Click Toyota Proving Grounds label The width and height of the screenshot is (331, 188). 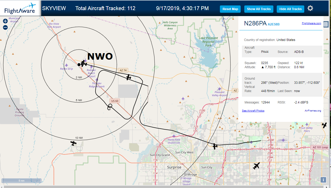[19, 112]
